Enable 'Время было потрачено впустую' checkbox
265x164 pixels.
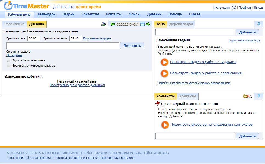tap(9, 66)
